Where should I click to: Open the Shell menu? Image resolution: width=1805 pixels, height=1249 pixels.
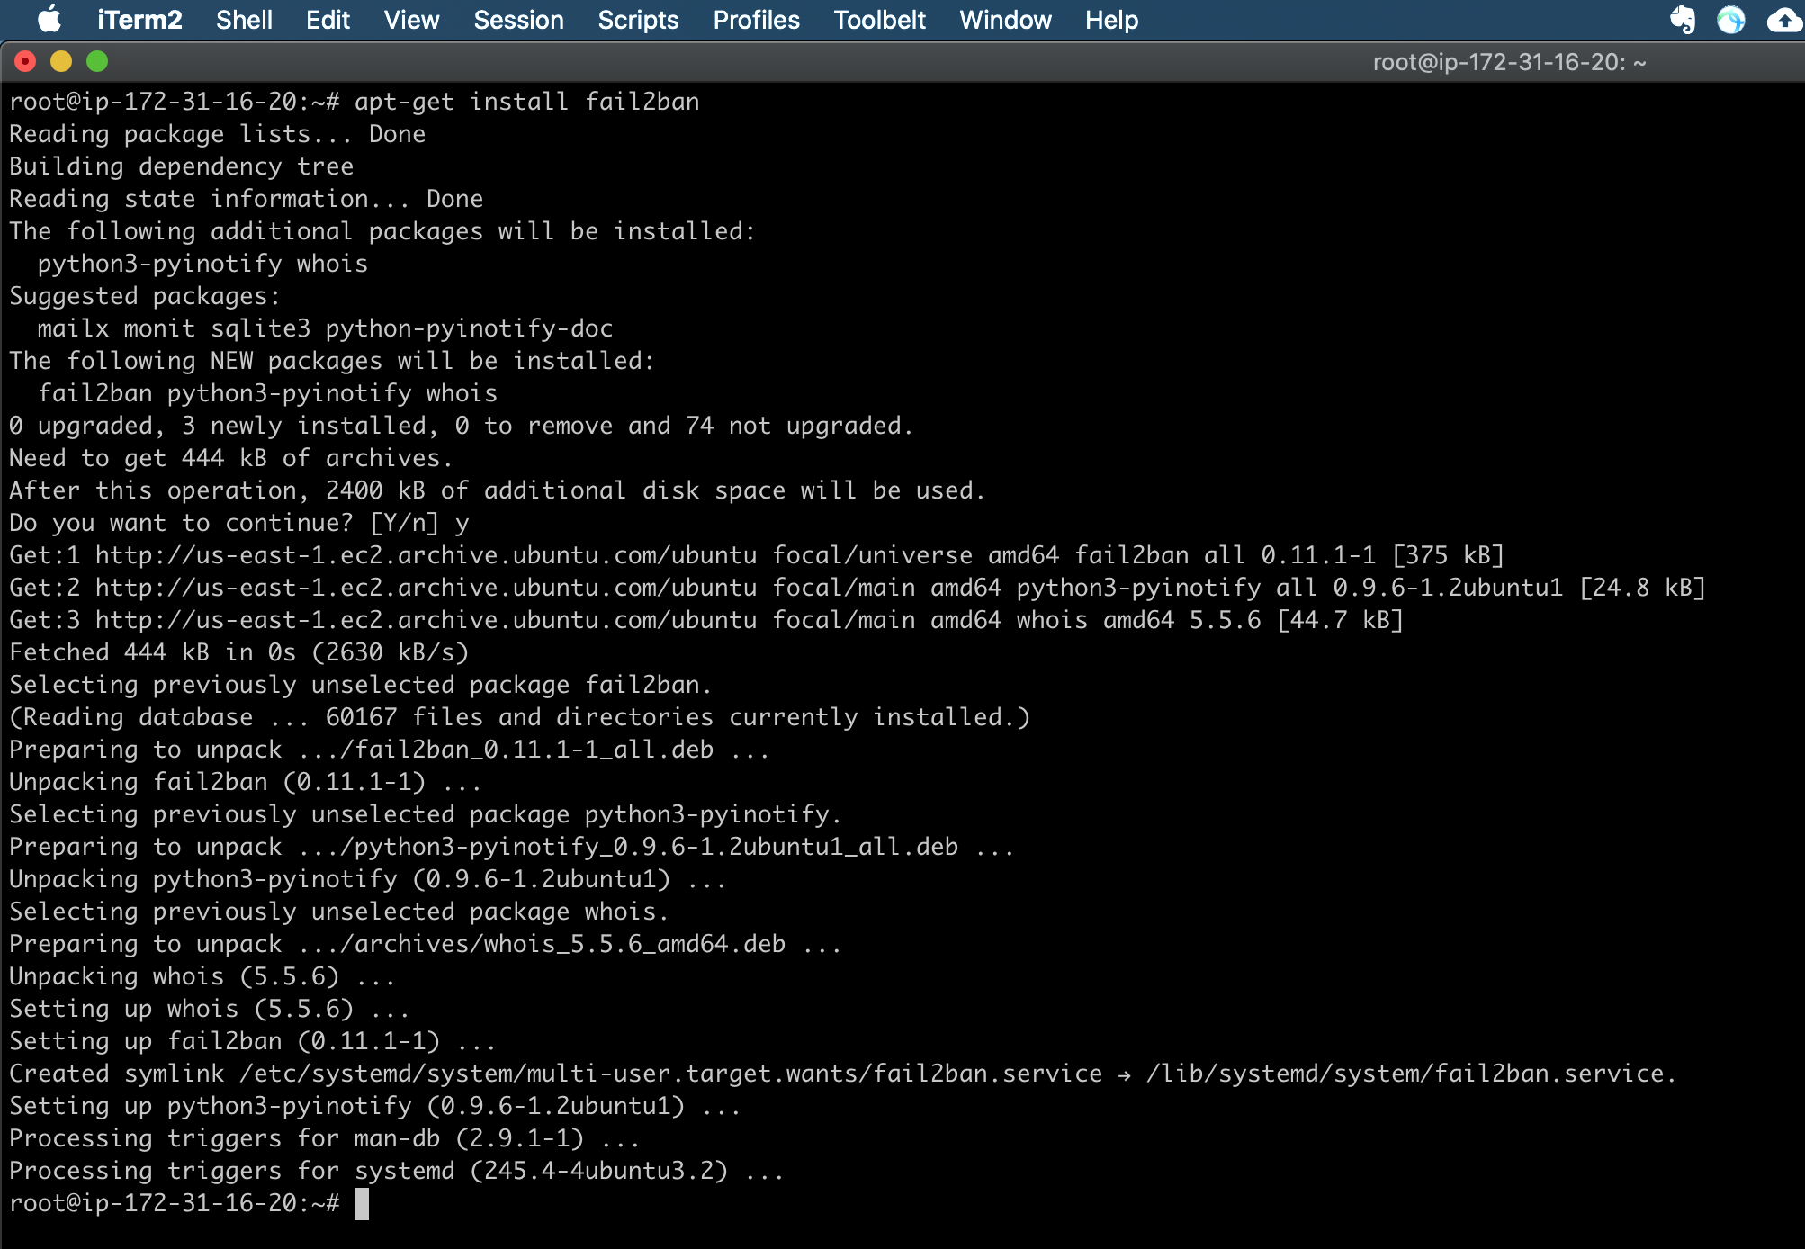(244, 20)
